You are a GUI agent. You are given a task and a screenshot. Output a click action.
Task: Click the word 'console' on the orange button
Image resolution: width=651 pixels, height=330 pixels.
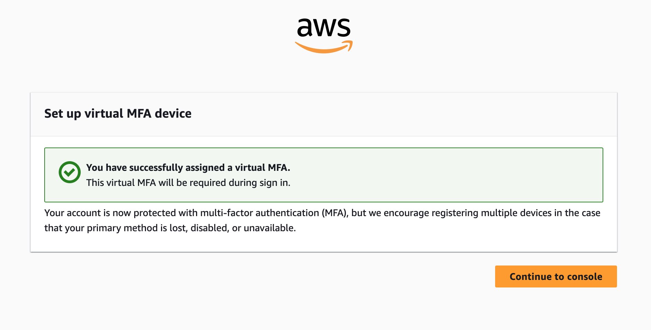584,276
